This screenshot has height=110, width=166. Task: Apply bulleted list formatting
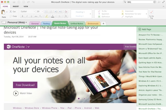point(46,11)
